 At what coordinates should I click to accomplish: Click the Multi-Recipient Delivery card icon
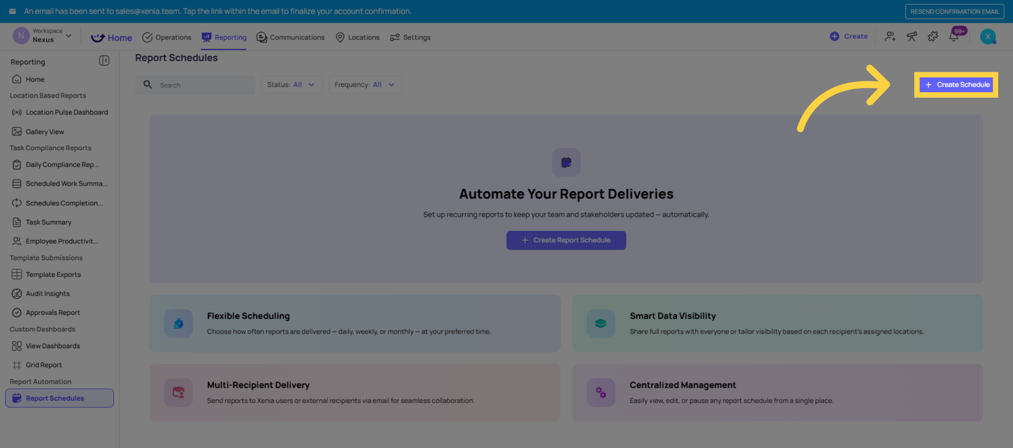pos(178,393)
